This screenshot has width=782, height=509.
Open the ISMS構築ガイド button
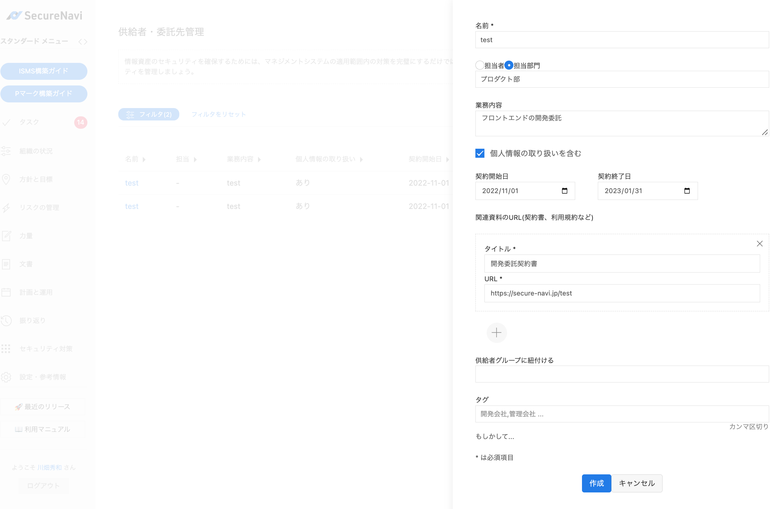coord(44,71)
